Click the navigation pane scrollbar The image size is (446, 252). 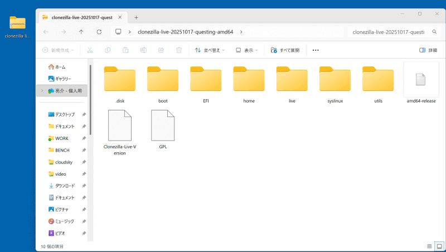pos(90,100)
